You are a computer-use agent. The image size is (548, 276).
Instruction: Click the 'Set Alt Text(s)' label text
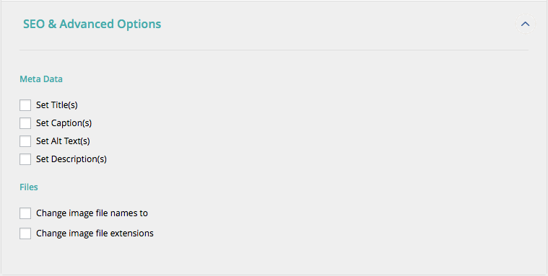tap(63, 141)
